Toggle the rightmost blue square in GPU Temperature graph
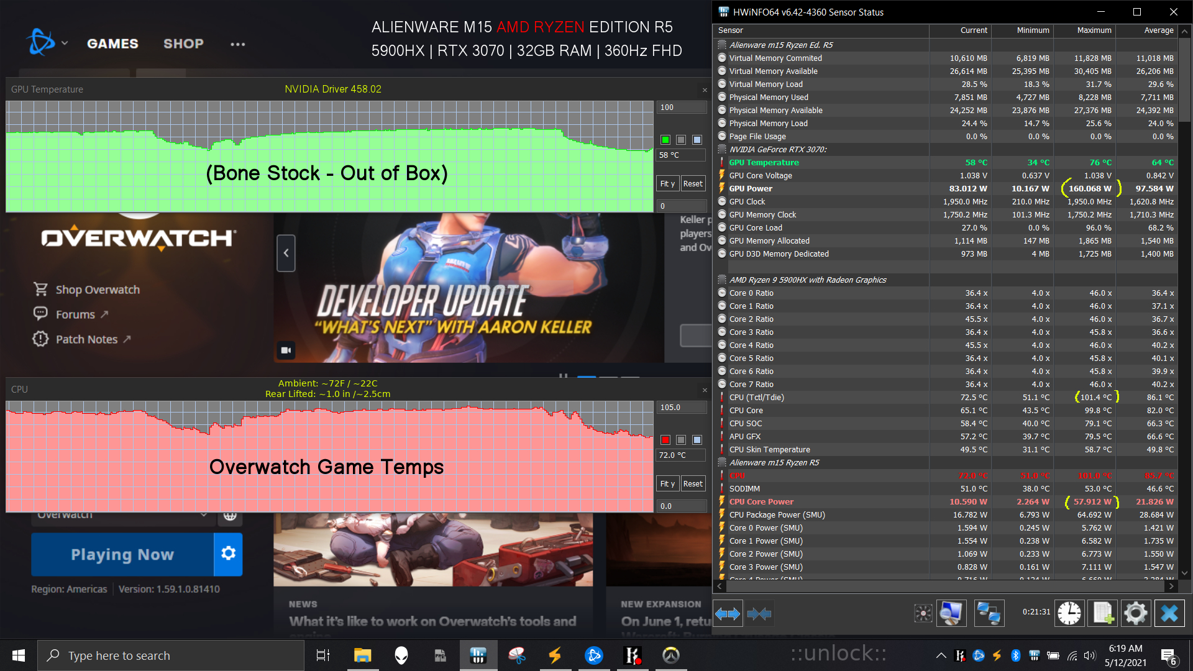Viewport: 1193px width, 671px height. [697, 140]
